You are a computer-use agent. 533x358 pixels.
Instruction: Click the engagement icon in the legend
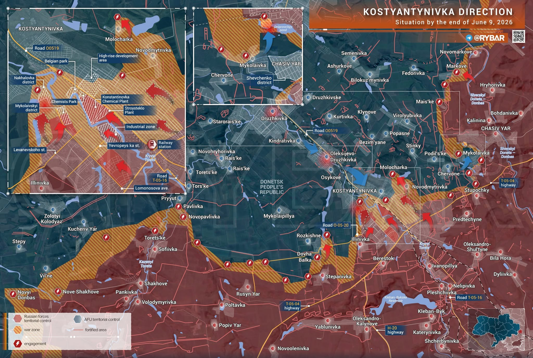click(x=18, y=343)
